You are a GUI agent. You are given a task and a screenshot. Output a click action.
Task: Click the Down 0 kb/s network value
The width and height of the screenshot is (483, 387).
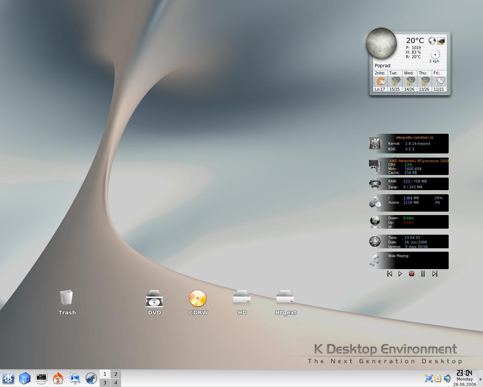point(409,218)
